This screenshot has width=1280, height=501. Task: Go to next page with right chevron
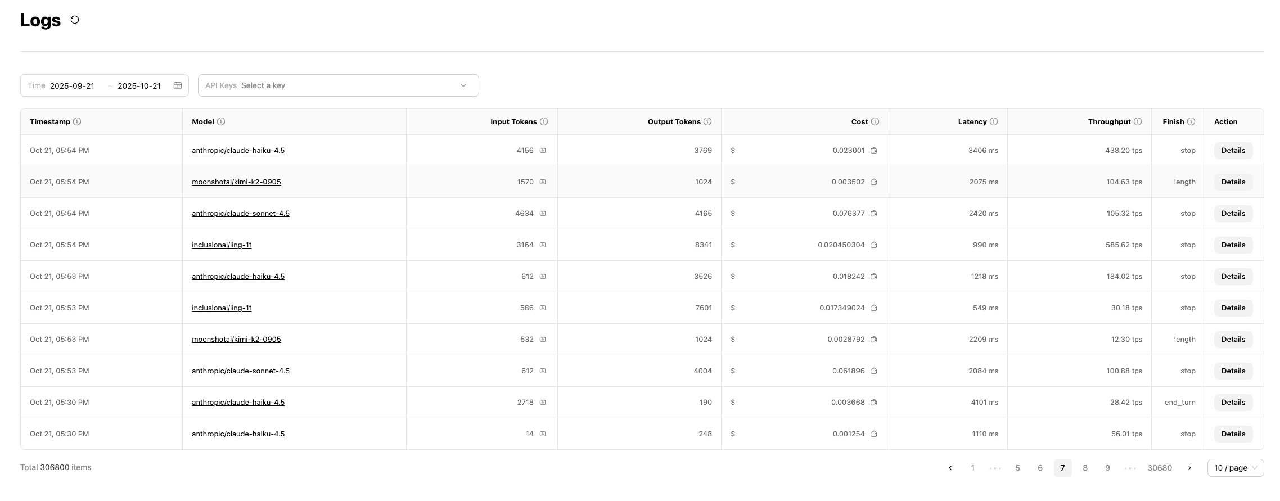coord(1189,468)
